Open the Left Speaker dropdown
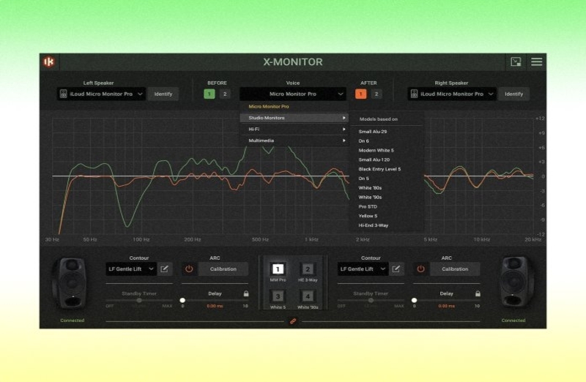The image size is (586, 382). coord(101,94)
